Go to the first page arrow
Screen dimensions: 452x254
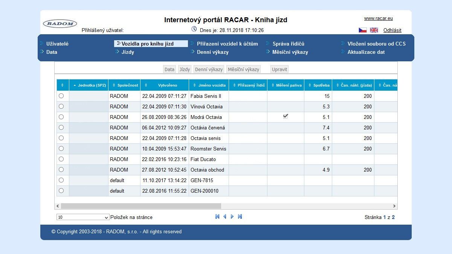(x=217, y=217)
